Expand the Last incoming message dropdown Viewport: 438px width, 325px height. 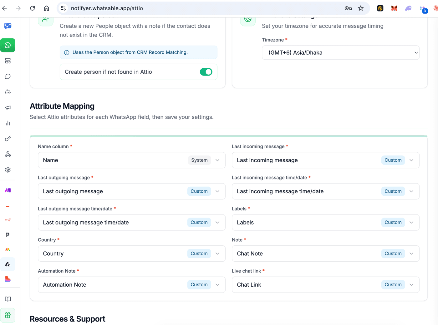click(x=326, y=160)
